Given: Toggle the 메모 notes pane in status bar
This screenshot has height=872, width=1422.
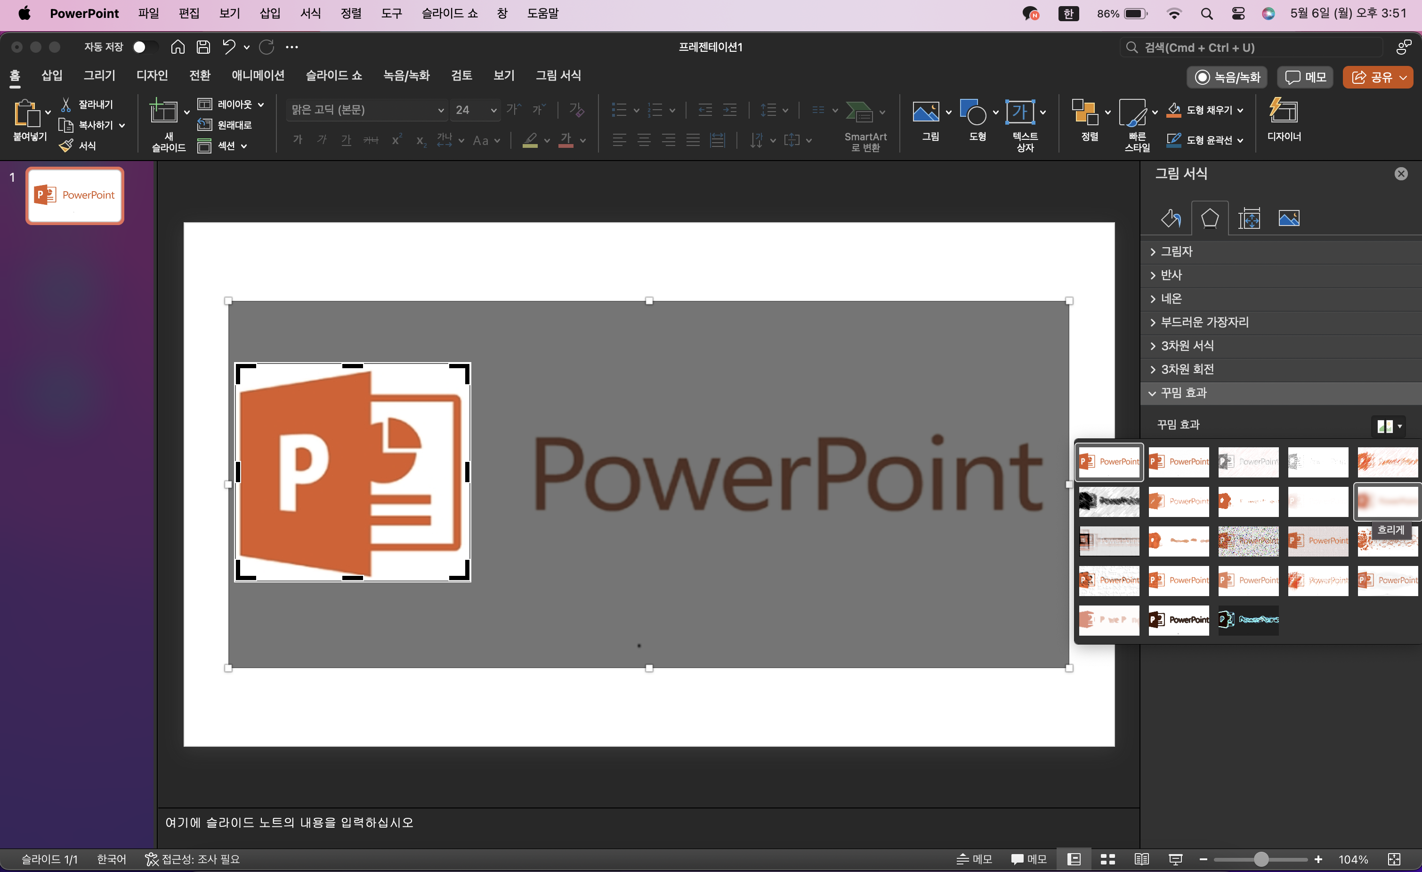Looking at the screenshot, I should click(x=974, y=859).
